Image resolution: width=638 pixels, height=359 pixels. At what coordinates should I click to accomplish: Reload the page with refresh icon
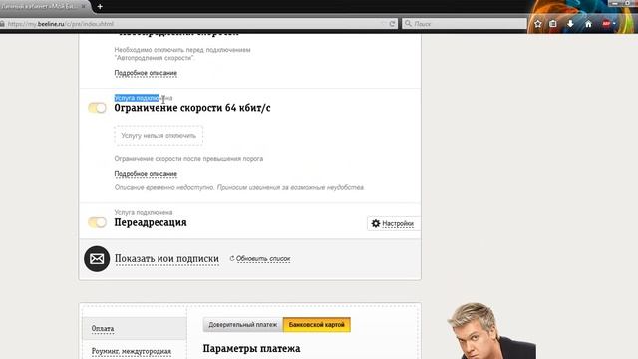point(392,24)
